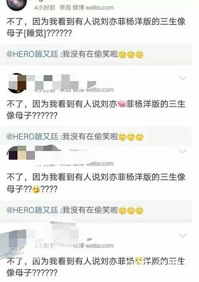Click the drooling emoji between question marks
199x282 pixels.
tap(36, 189)
